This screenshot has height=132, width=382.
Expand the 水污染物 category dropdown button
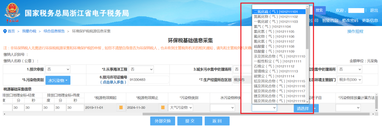pyautogui.click(x=58, y=80)
